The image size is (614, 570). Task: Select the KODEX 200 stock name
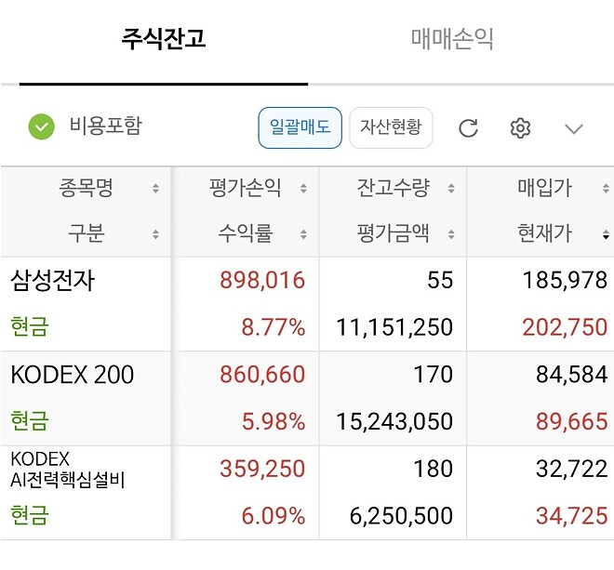pos(72,374)
